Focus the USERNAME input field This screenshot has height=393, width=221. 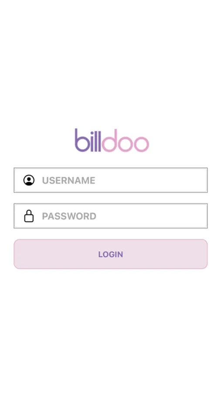(111, 180)
